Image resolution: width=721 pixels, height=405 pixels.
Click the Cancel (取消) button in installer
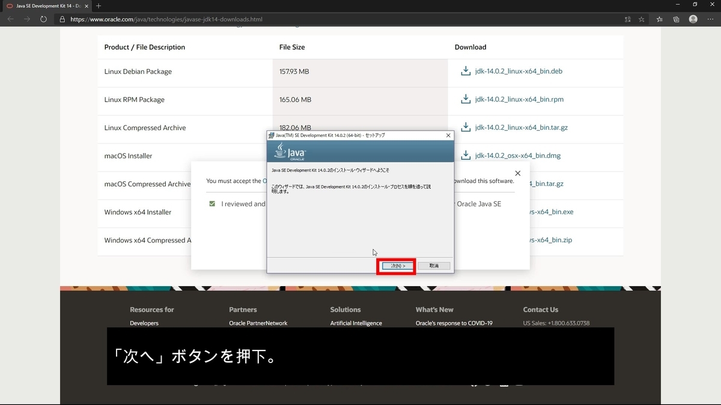coord(434,265)
